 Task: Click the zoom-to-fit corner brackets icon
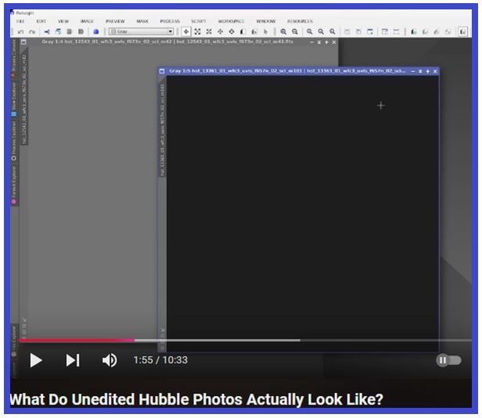(x=197, y=31)
